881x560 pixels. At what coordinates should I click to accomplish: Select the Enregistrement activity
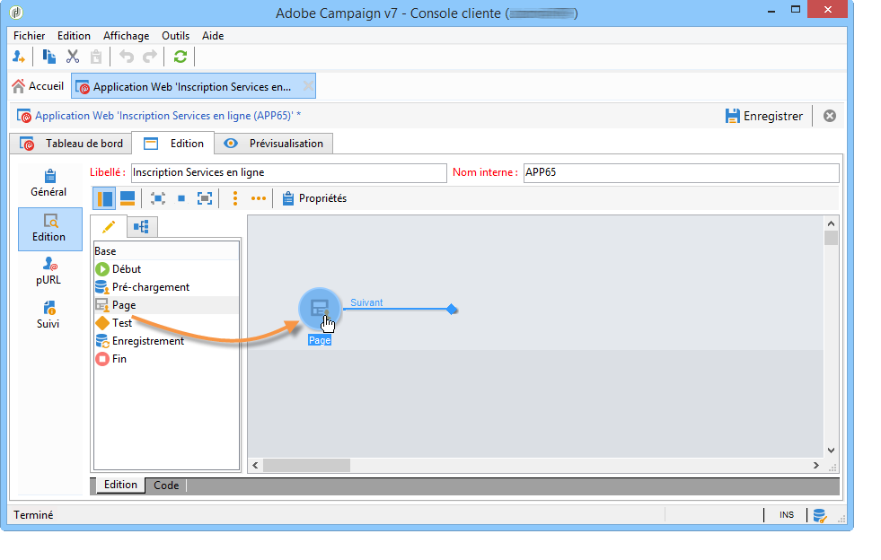[166, 341]
